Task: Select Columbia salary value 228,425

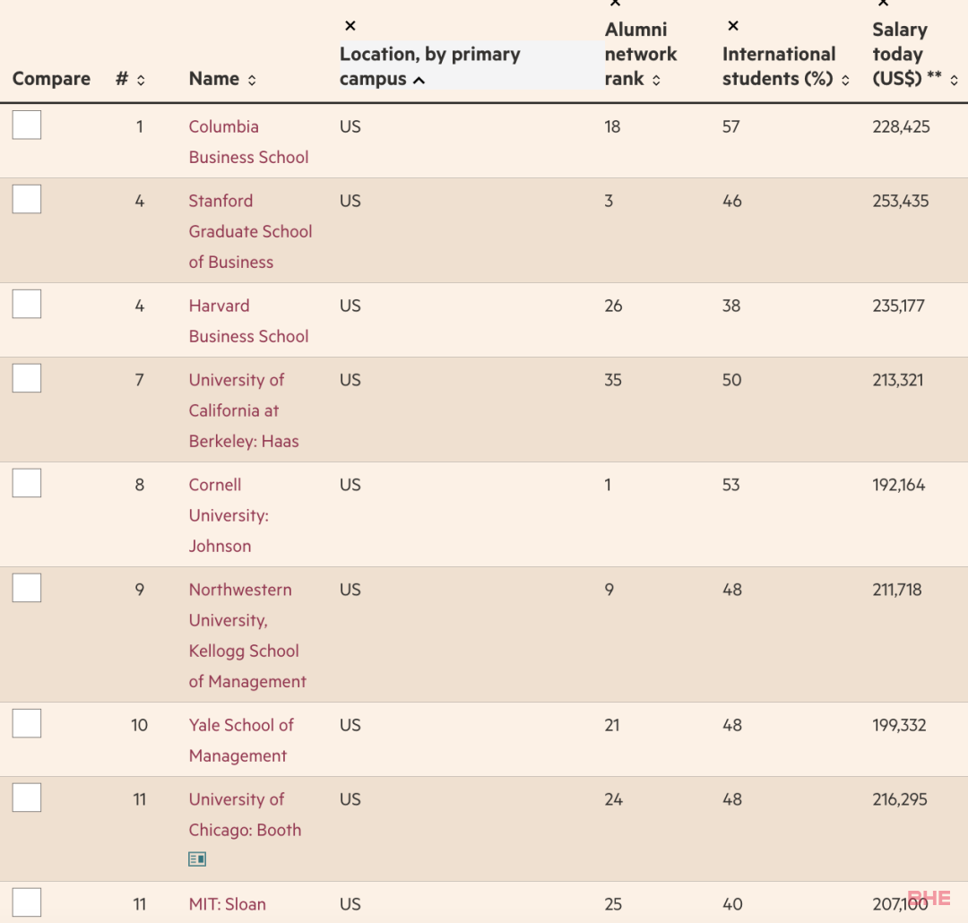Action: tap(901, 126)
